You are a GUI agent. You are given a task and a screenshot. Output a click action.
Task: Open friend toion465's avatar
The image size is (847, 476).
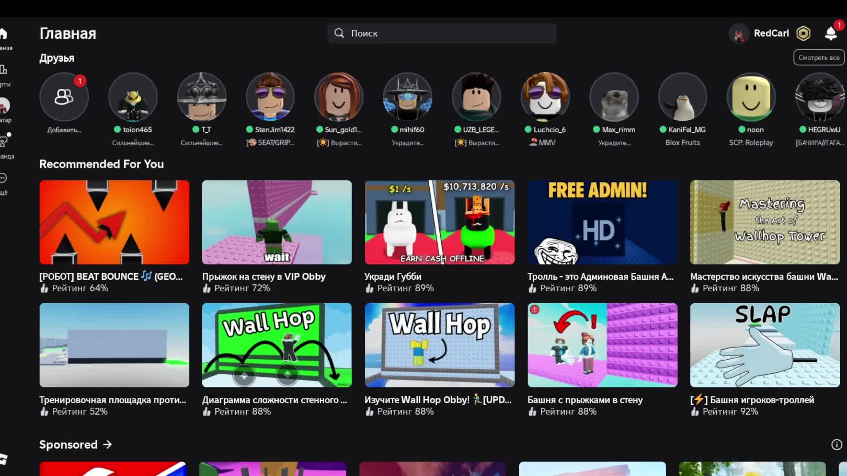(133, 97)
